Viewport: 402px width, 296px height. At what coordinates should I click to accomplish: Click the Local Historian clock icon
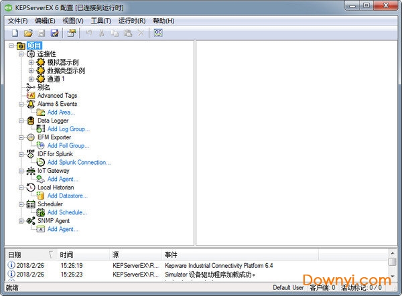pyautogui.click(x=31, y=188)
